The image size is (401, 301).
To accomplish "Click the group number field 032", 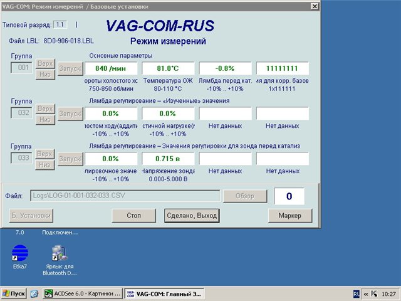I will (x=22, y=113).
